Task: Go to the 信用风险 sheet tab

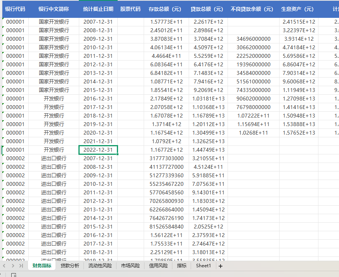Action: pos(158,265)
